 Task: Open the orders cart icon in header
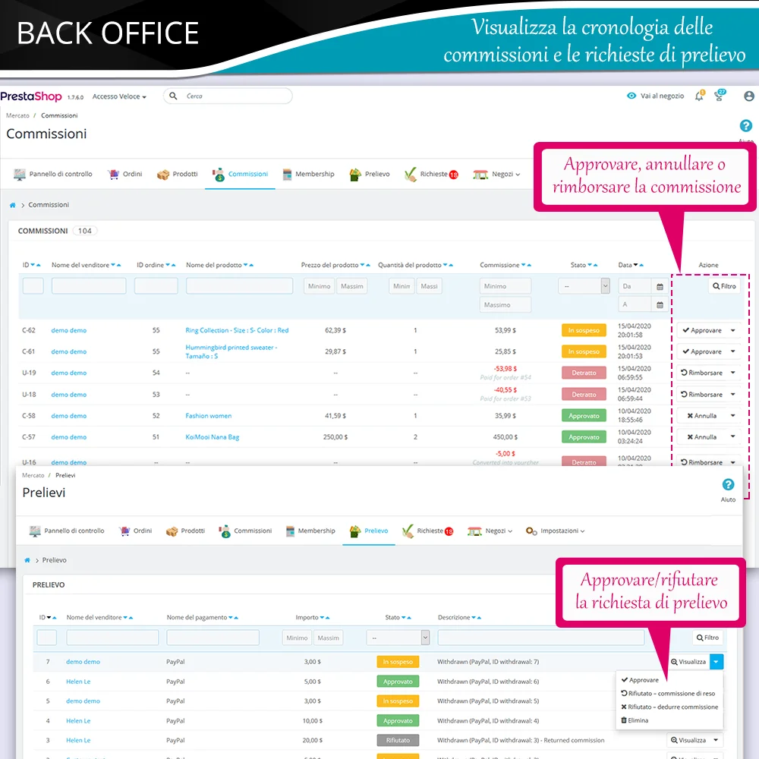click(720, 96)
